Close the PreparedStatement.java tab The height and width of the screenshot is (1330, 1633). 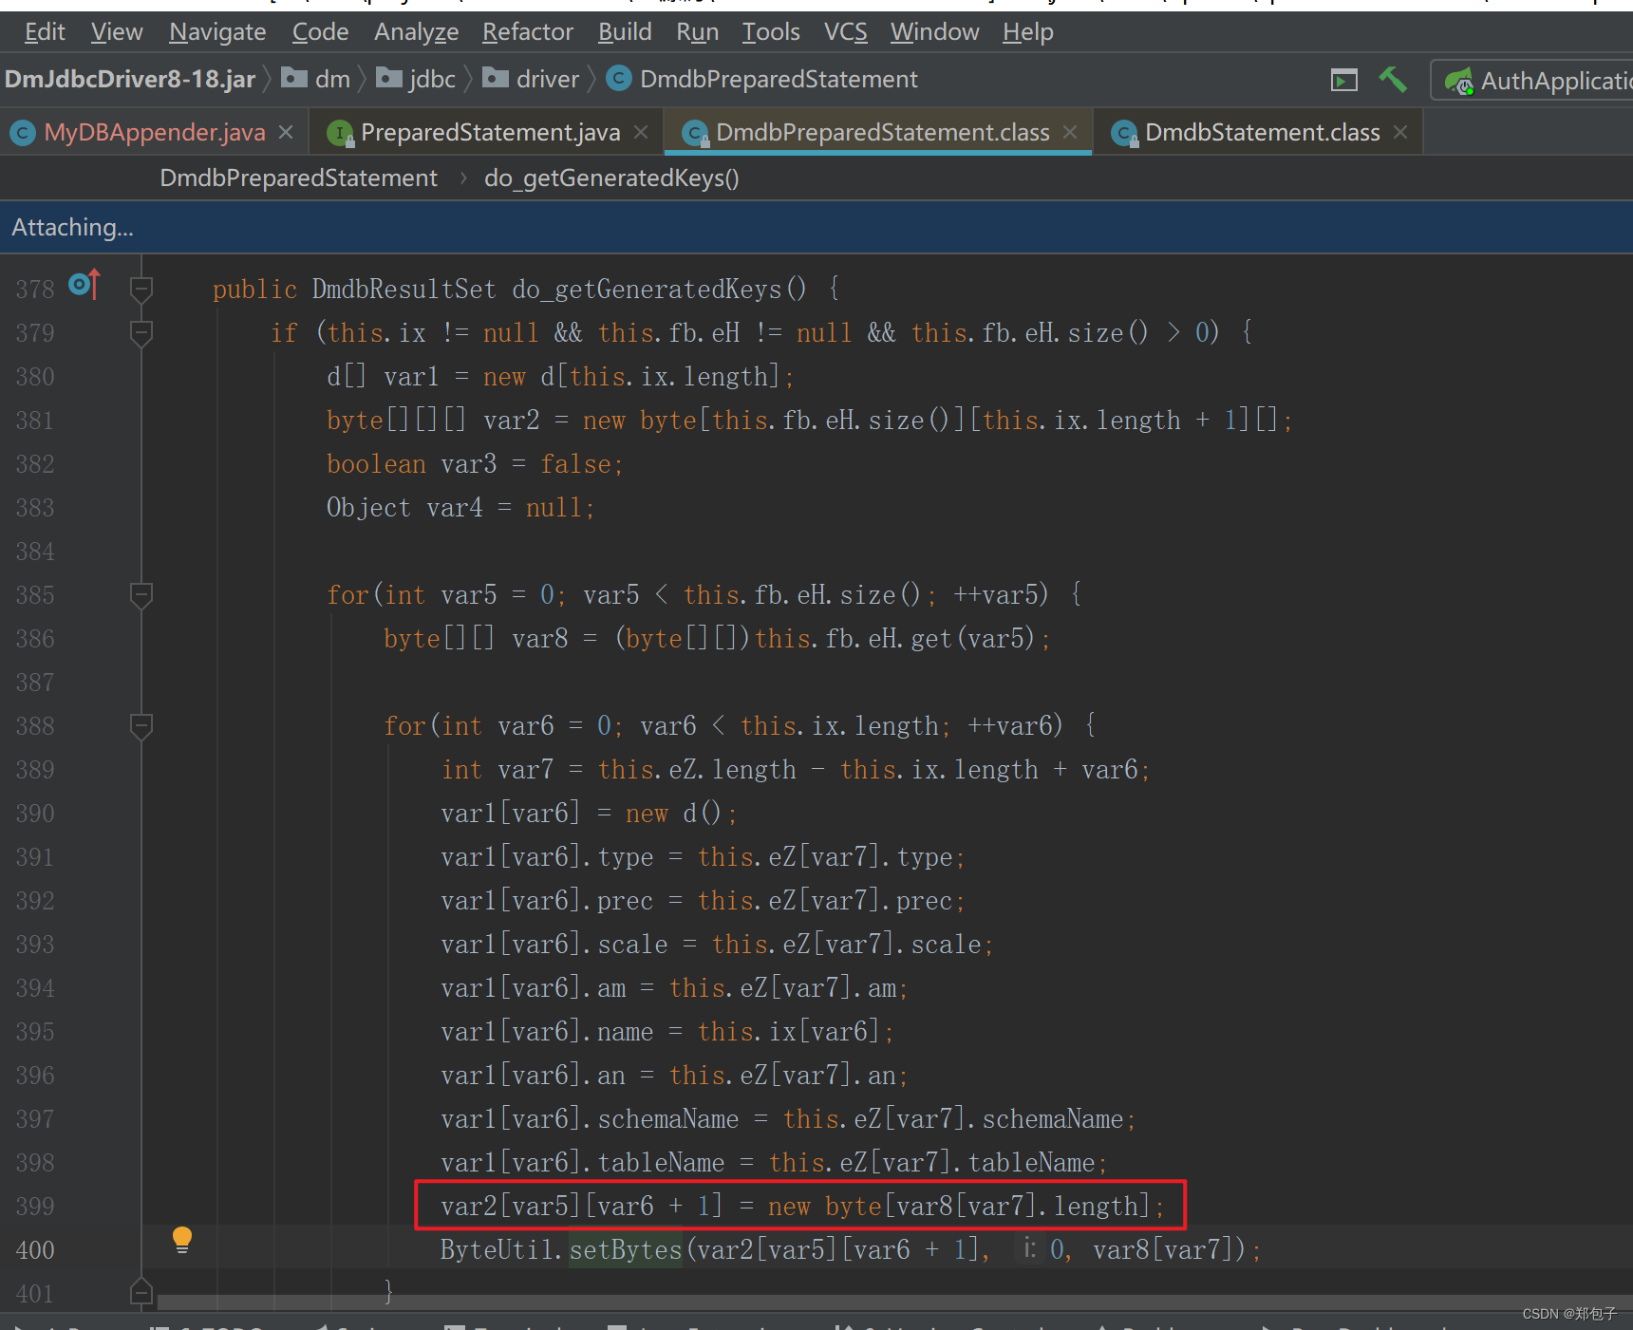tap(641, 132)
